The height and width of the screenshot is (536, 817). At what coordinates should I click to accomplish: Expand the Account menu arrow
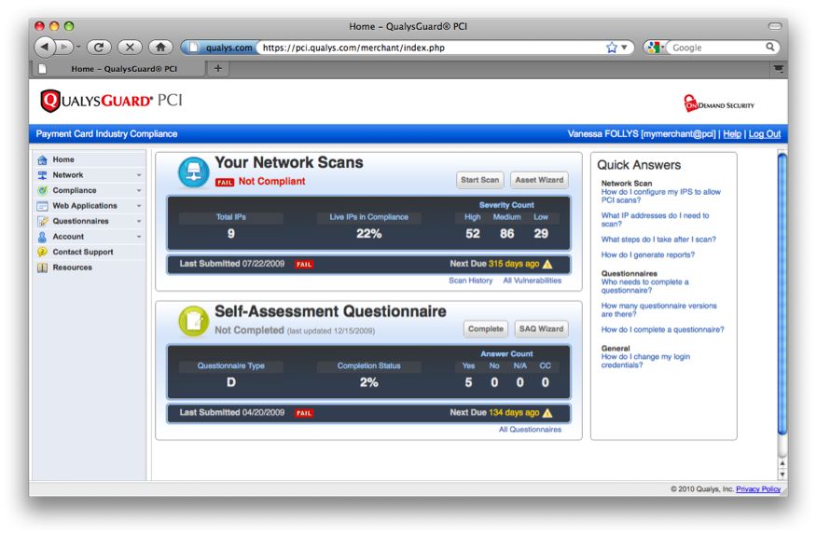point(139,237)
